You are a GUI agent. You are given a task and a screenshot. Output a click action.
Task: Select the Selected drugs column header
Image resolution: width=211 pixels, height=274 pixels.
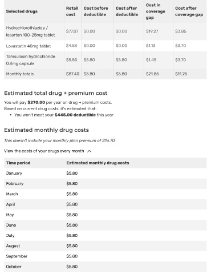22,11
